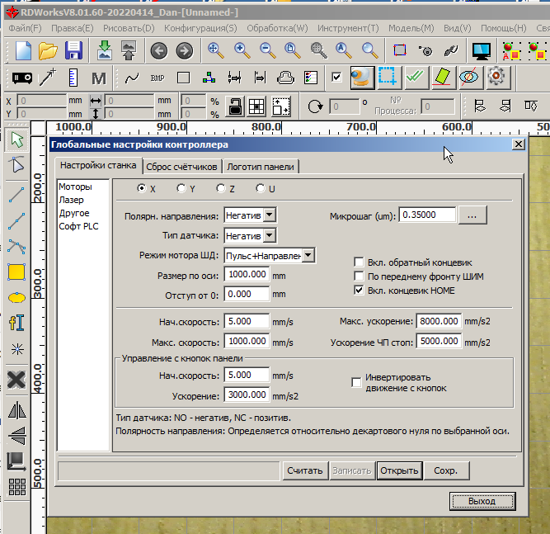Open the Режим мотора ШД dropdown
This screenshot has height=534, width=550.
308,256
